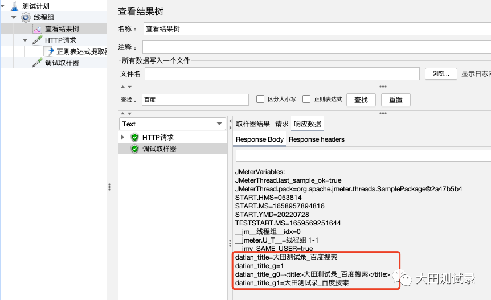491x300 pixels.
Task: Click the split pane arrows left of 取样器结果
Action: 231,124
